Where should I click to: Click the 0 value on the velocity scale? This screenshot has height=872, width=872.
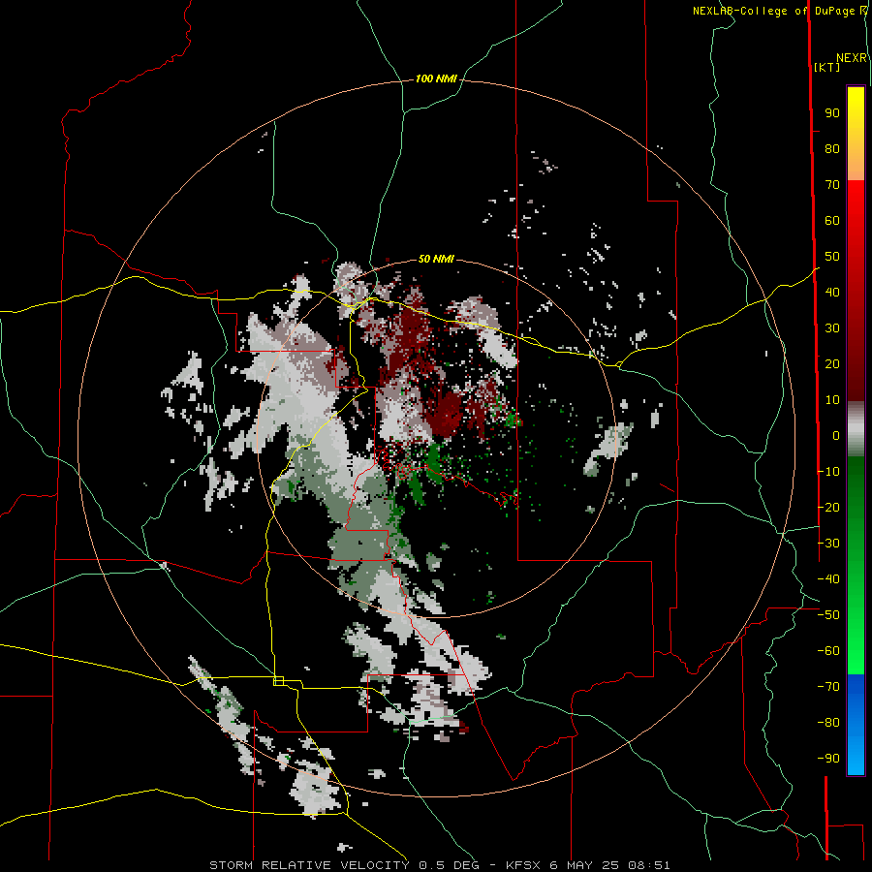[x=836, y=436]
